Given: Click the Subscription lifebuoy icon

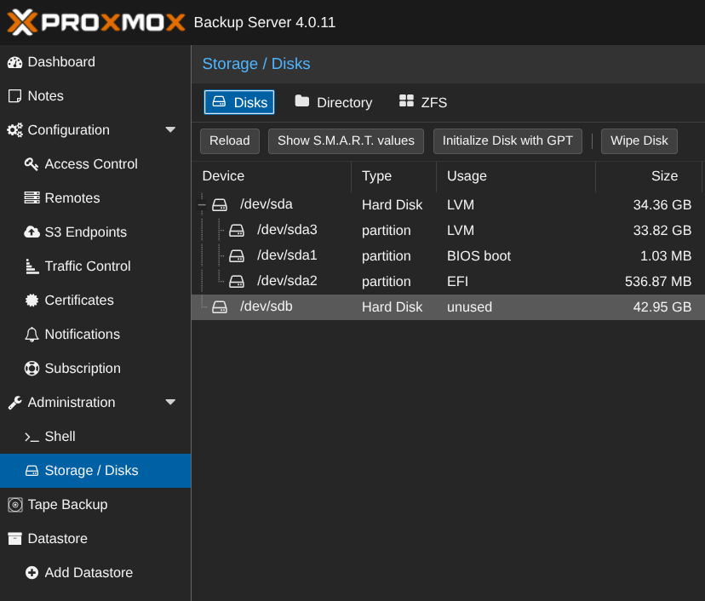Looking at the screenshot, I should pos(32,369).
